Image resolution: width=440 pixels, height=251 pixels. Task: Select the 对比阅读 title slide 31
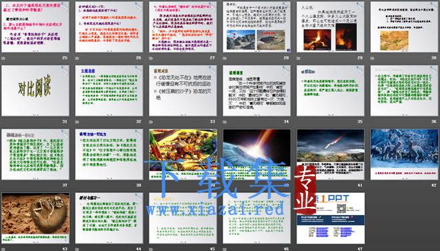coord(35,91)
